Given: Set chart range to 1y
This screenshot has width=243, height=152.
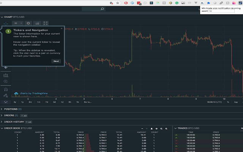Looking at the screenshot, I should click(22, 102).
